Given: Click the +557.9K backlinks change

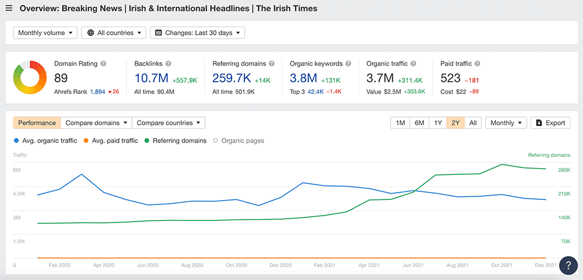Looking at the screenshot, I should click(185, 80).
